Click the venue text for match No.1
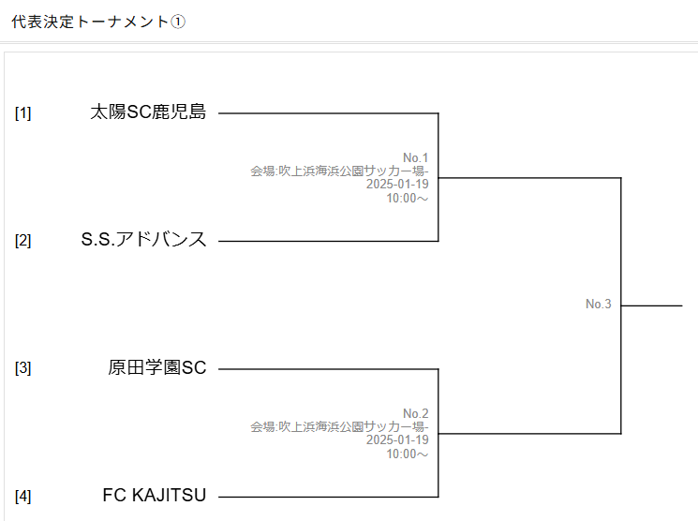The image size is (698, 521). 339,171
